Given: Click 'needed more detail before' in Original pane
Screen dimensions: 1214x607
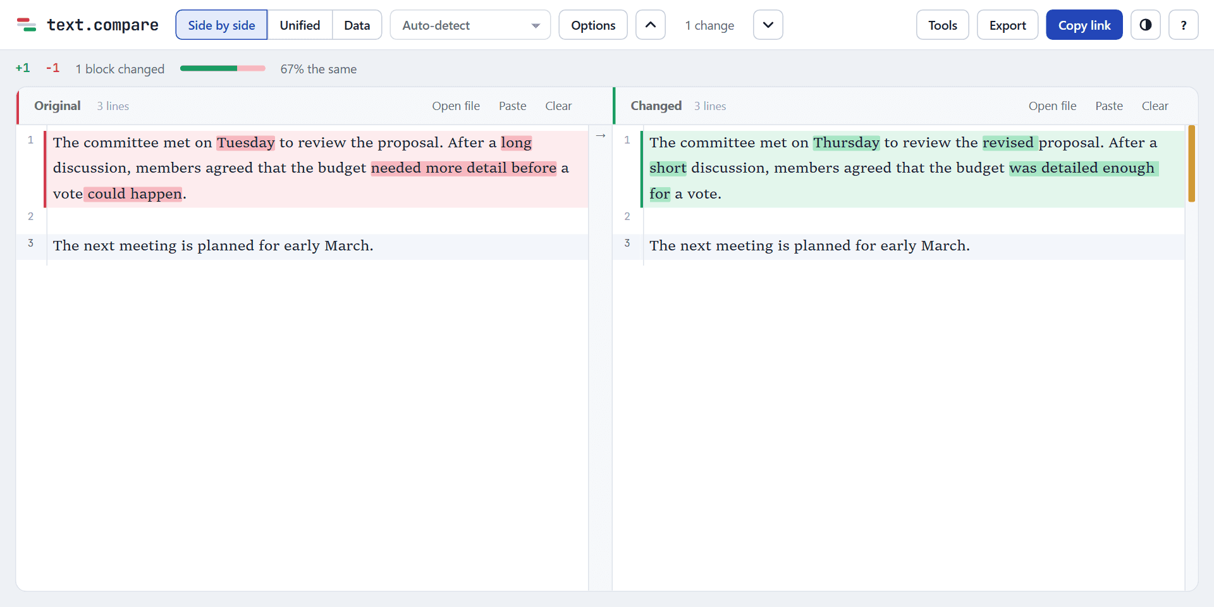Looking at the screenshot, I should tap(463, 168).
